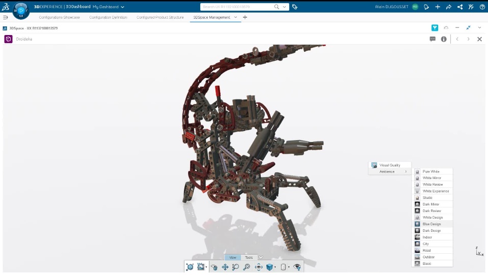Screen dimensions: 488x275
Task: Toggle the left dashboard sidebar panel
Action: pos(5,17)
